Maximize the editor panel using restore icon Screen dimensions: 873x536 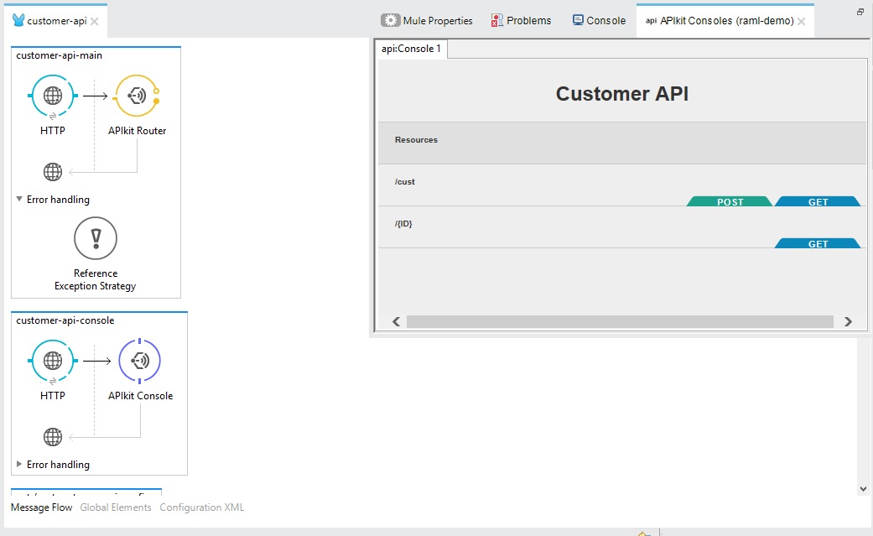[x=860, y=12]
